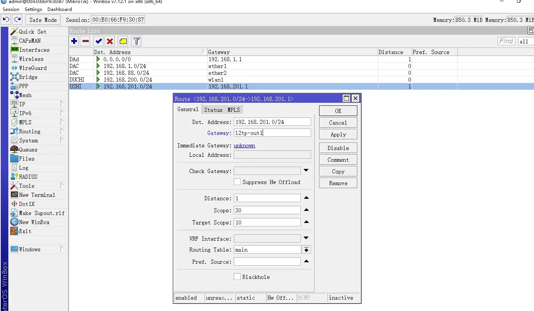The height and width of the screenshot is (311, 534).
Task: Open Dot1X in sidebar
Action: click(x=27, y=204)
